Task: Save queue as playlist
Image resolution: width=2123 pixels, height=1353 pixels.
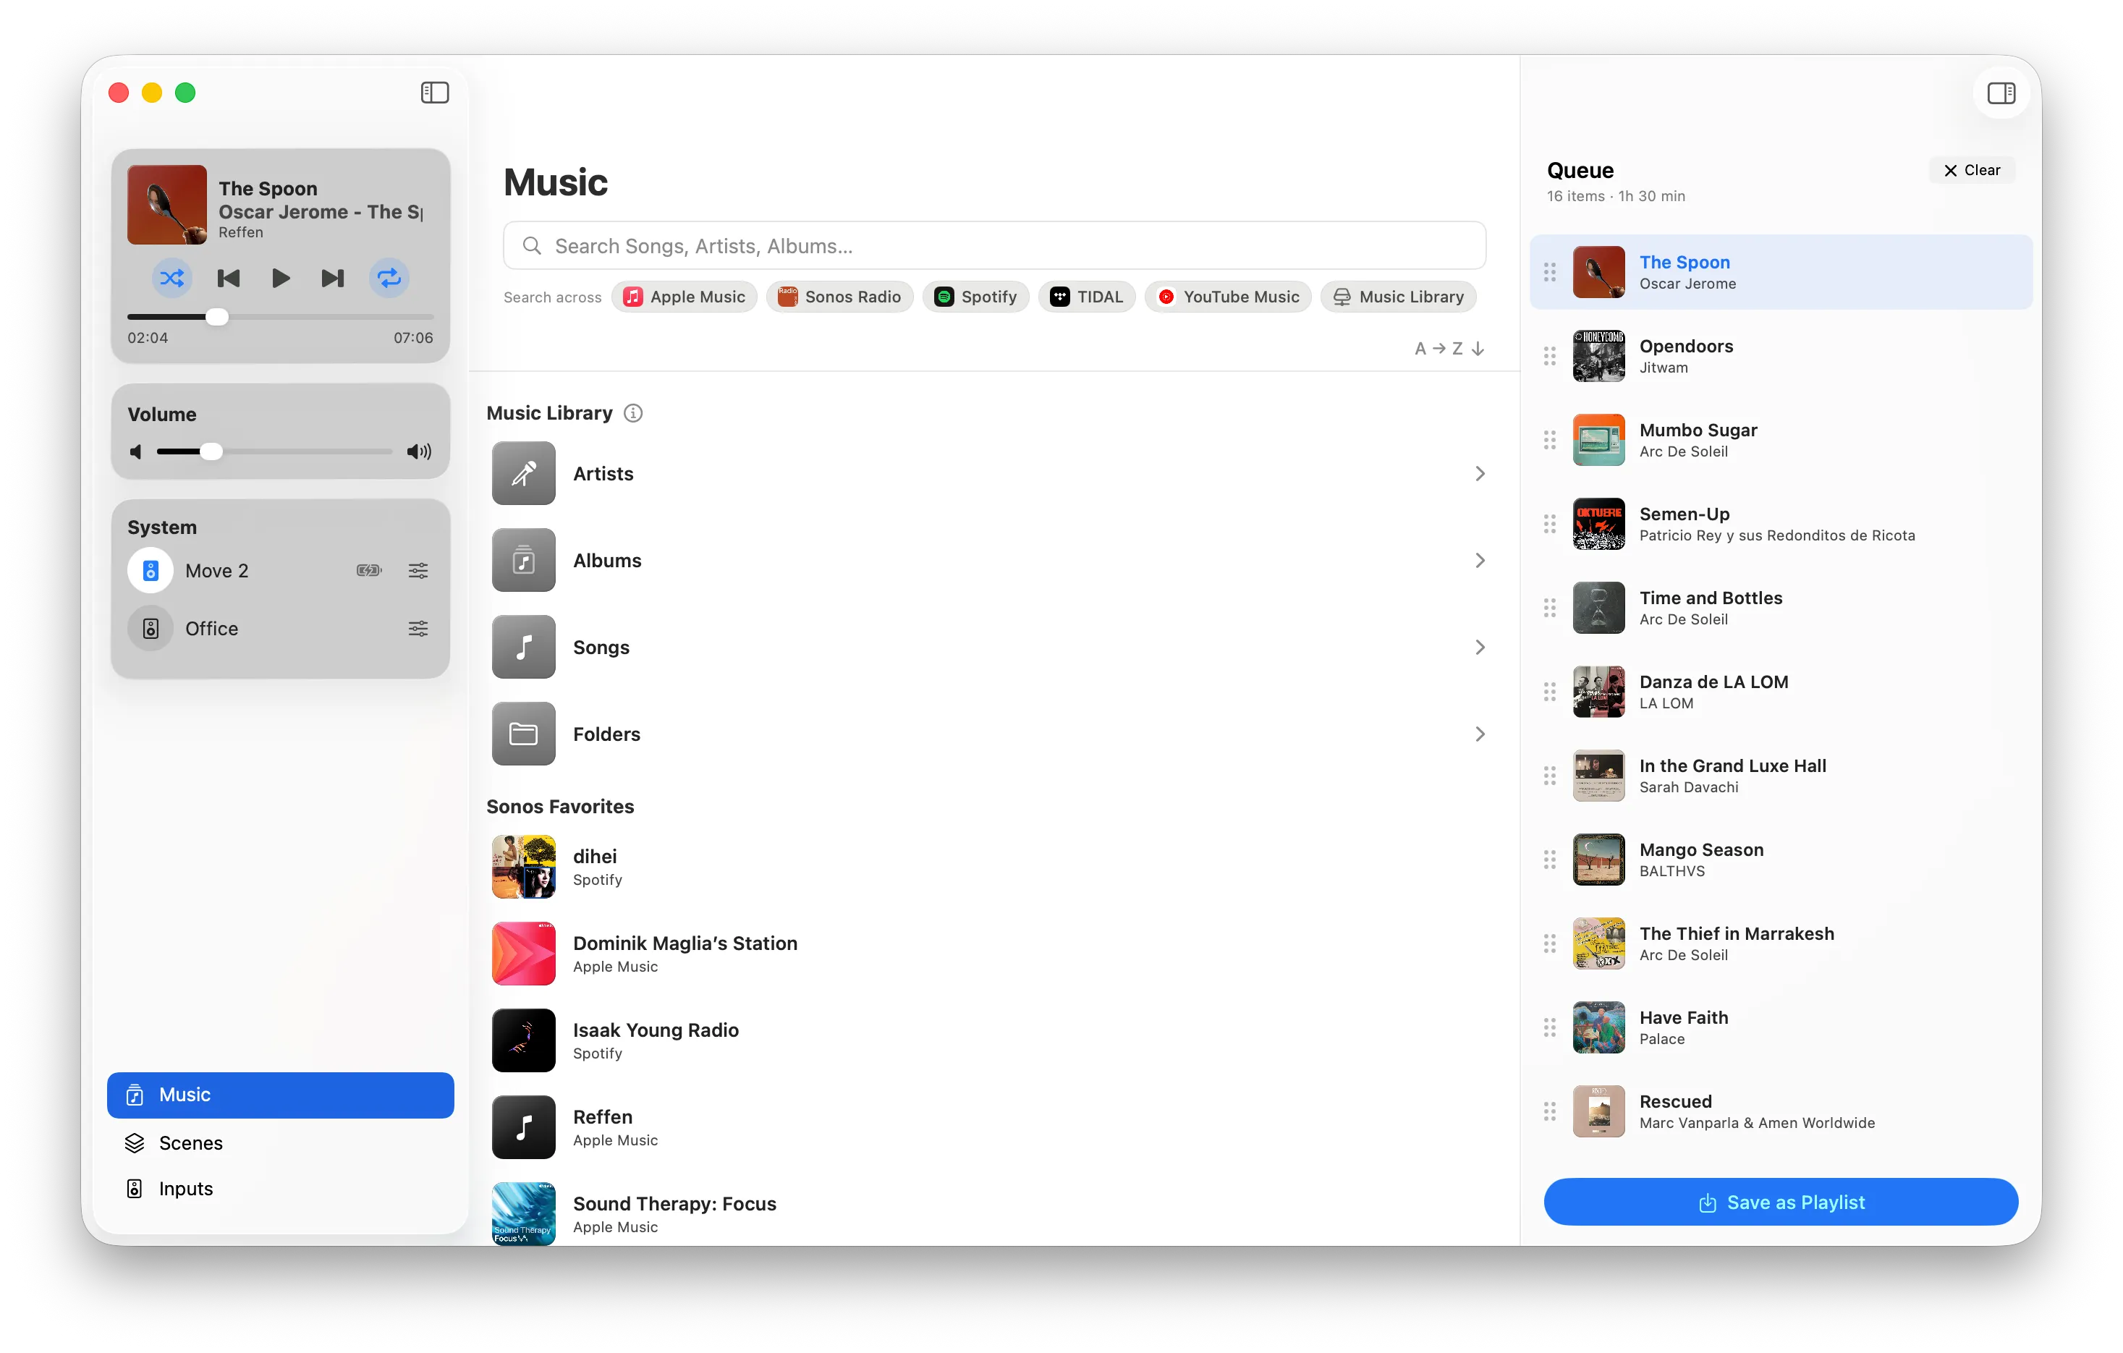Action: (x=1781, y=1203)
